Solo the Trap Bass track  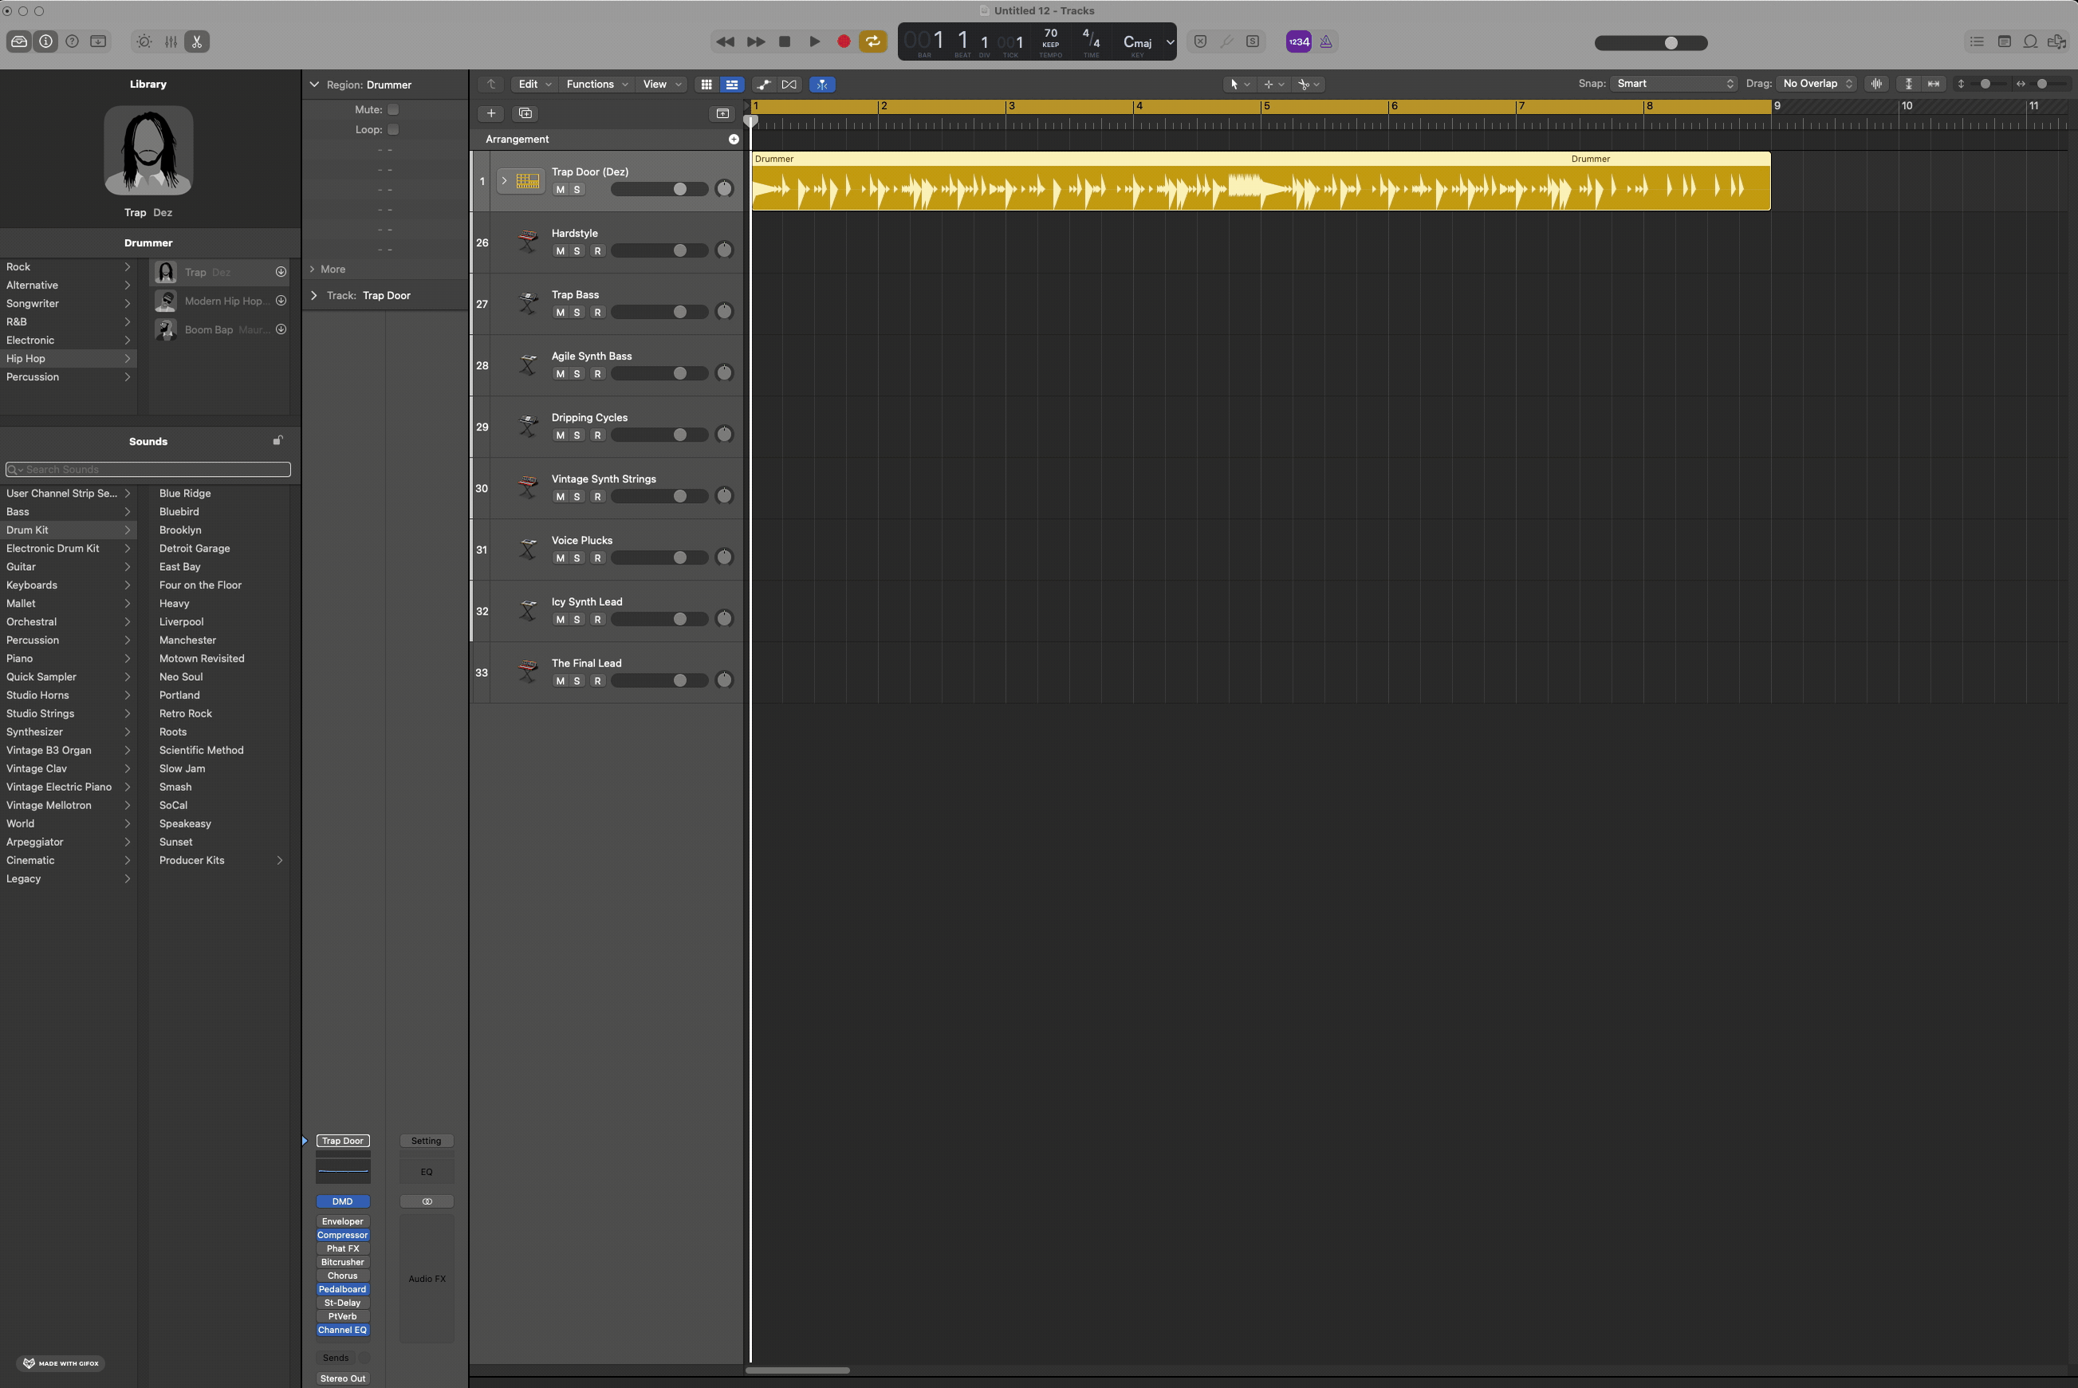pyautogui.click(x=577, y=313)
